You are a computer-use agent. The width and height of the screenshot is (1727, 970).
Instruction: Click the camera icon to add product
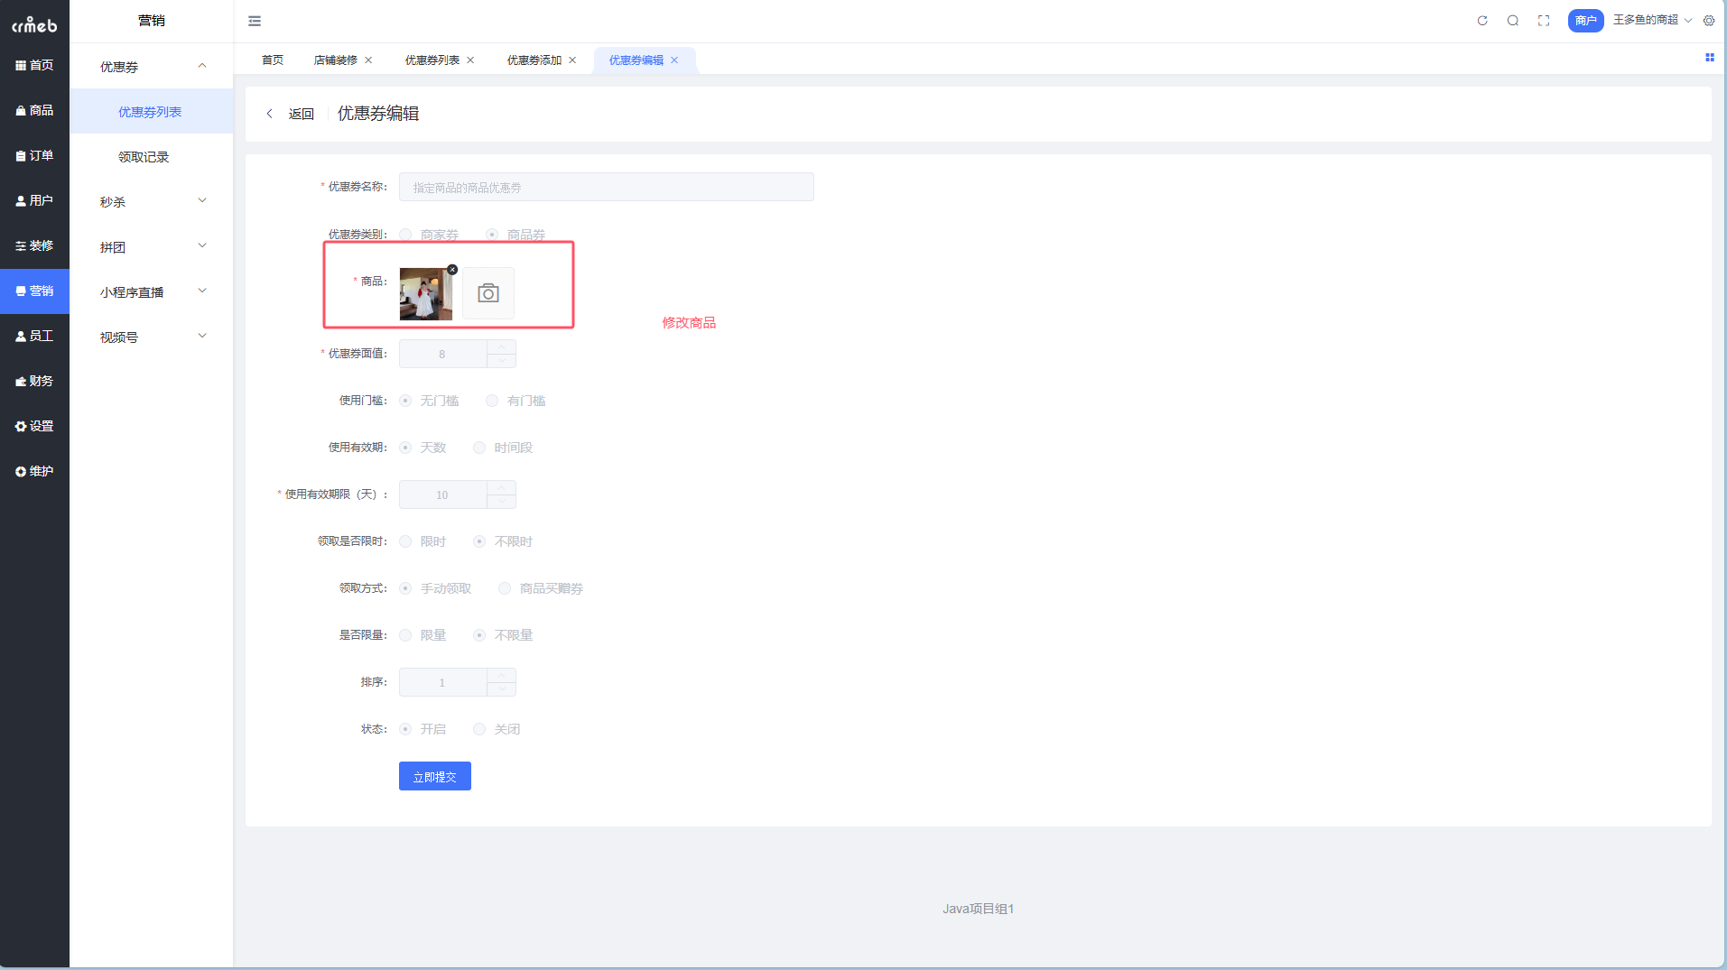point(488,293)
